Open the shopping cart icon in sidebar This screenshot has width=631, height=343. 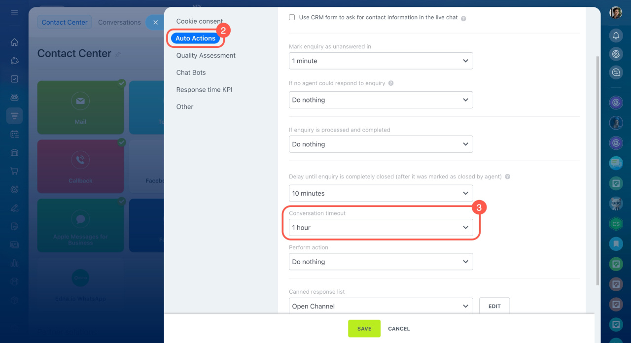(x=14, y=171)
